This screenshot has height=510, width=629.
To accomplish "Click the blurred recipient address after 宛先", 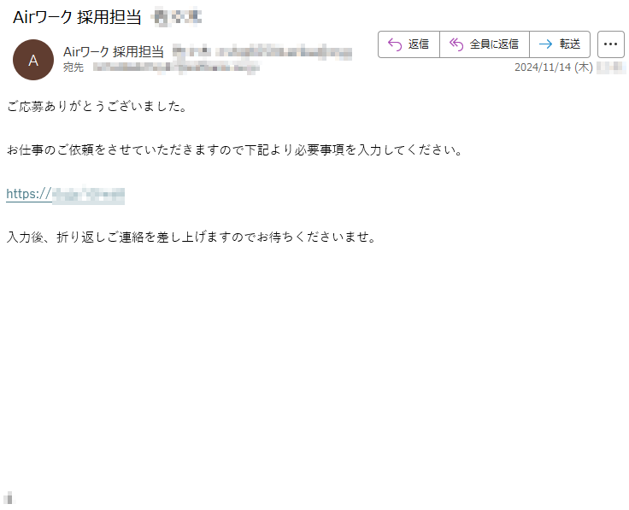I will click(x=176, y=67).
